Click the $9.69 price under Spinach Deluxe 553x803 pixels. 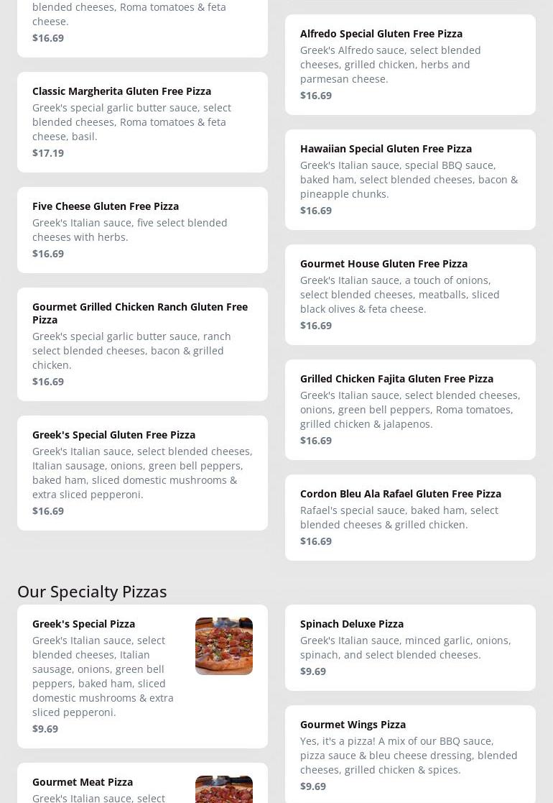313,671
